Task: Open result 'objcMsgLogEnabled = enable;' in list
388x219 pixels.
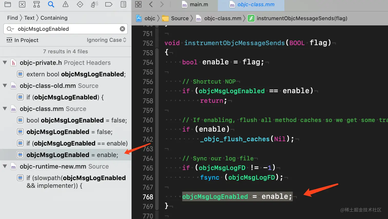Action: (65, 155)
